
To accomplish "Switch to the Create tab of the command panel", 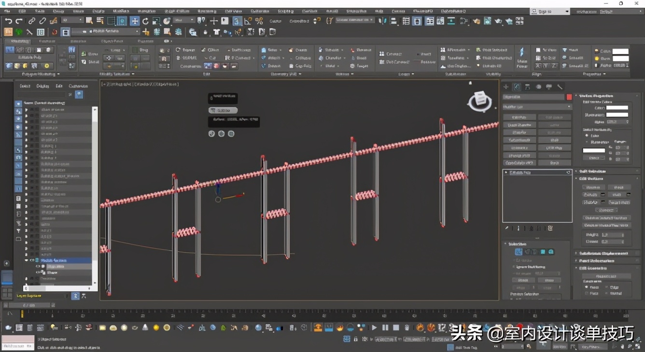I will pyautogui.click(x=506, y=87).
